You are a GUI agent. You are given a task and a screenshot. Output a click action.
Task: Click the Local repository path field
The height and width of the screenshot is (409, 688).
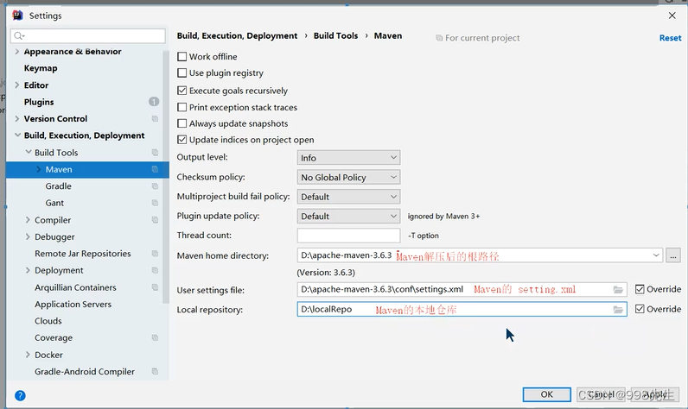(x=462, y=309)
